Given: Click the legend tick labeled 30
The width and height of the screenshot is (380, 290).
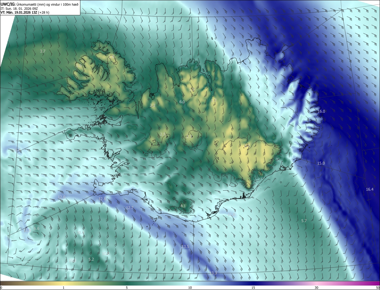Looking at the screenshot, I should (x=316, y=288).
